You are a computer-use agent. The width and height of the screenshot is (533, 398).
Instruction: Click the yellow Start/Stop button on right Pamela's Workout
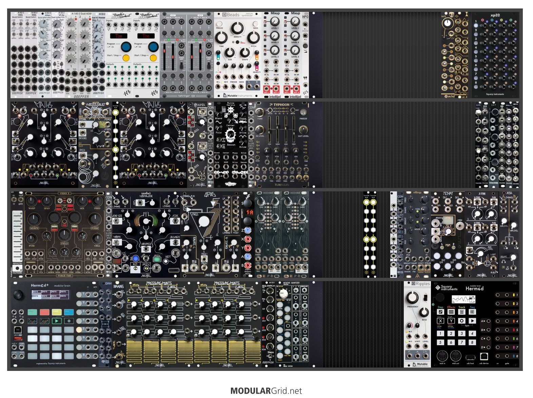(x=153, y=58)
